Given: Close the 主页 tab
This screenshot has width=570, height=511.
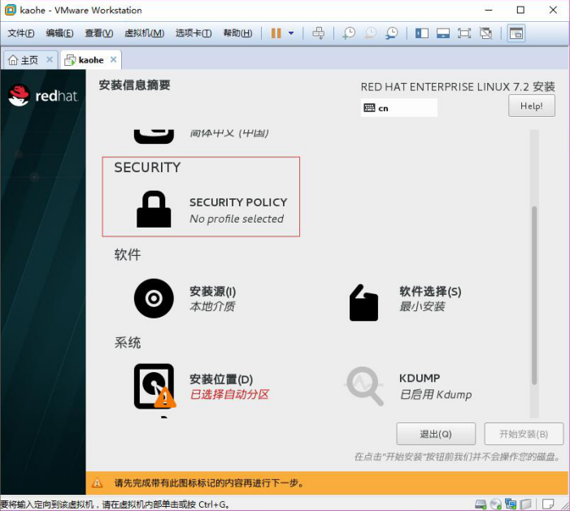Looking at the screenshot, I should pyautogui.click(x=50, y=59).
